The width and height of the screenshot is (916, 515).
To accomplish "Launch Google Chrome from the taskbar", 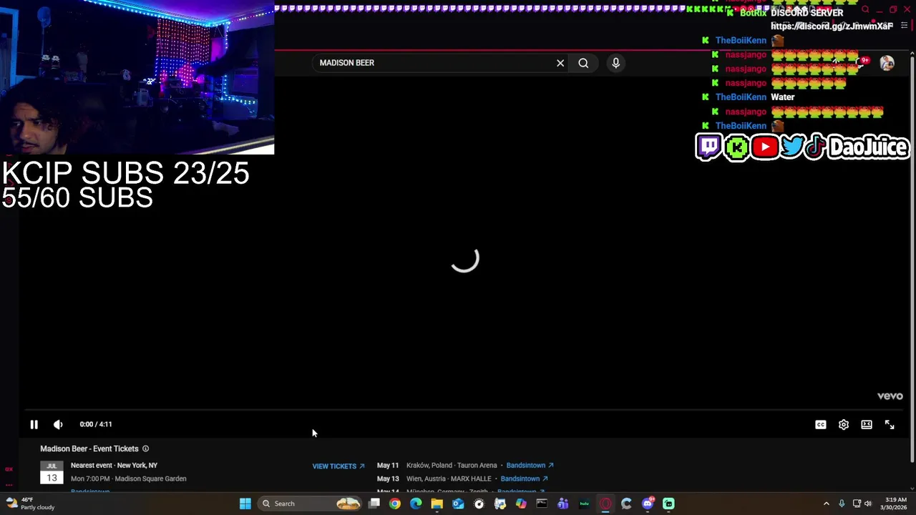I will [x=394, y=504].
